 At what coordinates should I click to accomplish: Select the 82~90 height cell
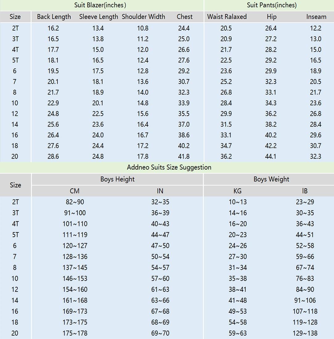click(x=75, y=202)
